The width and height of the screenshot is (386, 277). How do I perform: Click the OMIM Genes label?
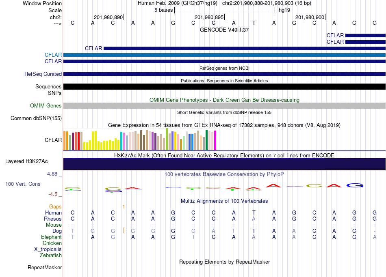[x=46, y=106]
